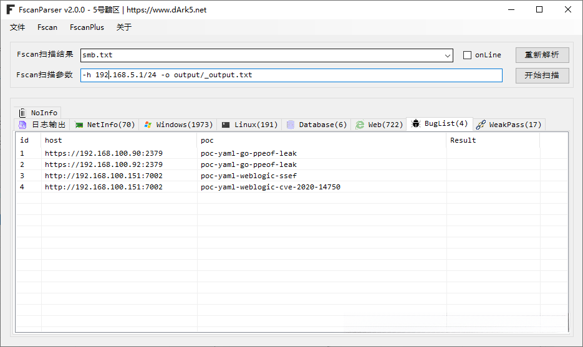The image size is (583, 347).
Task: Sort by the id column header
Action: tap(28, 140)
